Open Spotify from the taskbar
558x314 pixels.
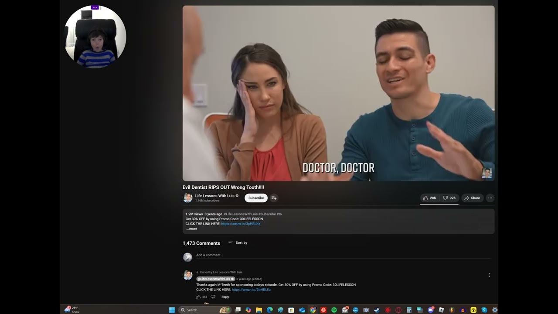[x=334, y=310]
